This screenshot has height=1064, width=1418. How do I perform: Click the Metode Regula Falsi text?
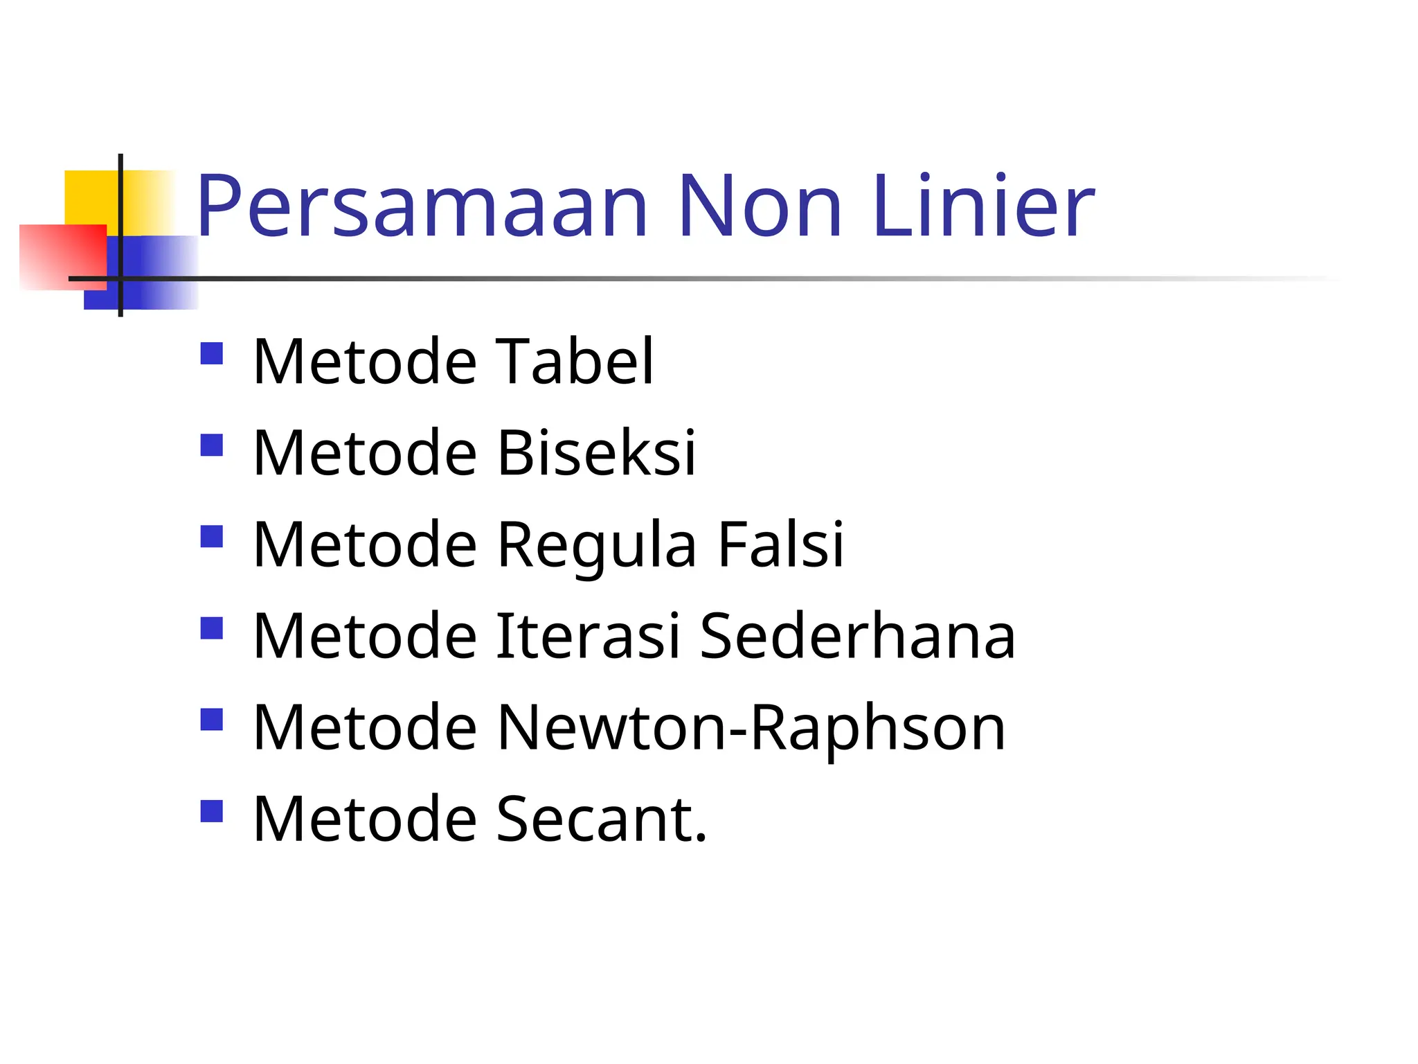pyautogui.click(x=549, y=544)
